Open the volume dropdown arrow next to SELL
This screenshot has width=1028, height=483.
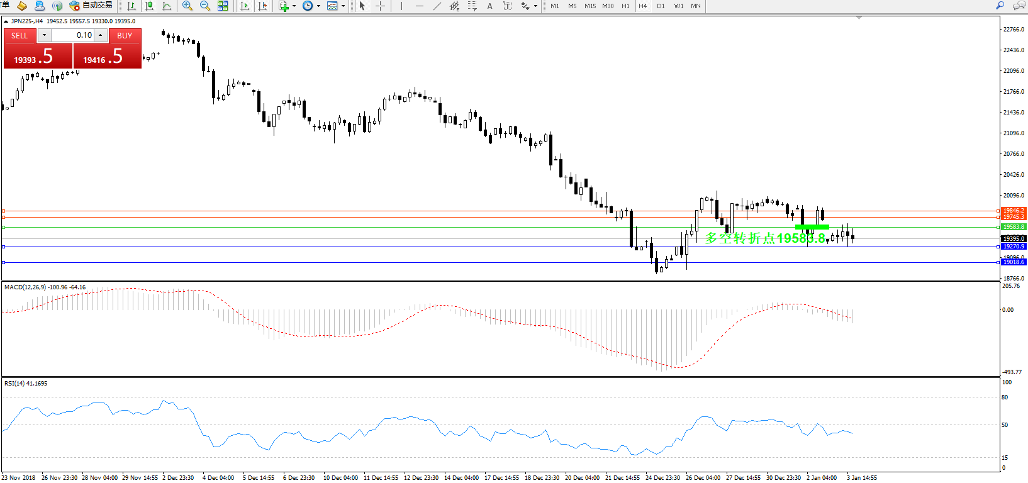coord(44,35)
